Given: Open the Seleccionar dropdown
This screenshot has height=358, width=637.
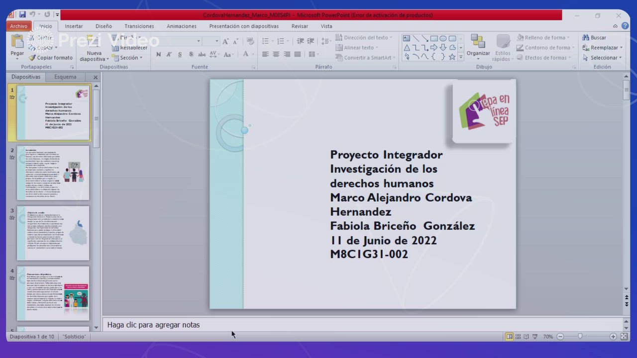Looking at the screenshot, I should [x=602, y=58].
